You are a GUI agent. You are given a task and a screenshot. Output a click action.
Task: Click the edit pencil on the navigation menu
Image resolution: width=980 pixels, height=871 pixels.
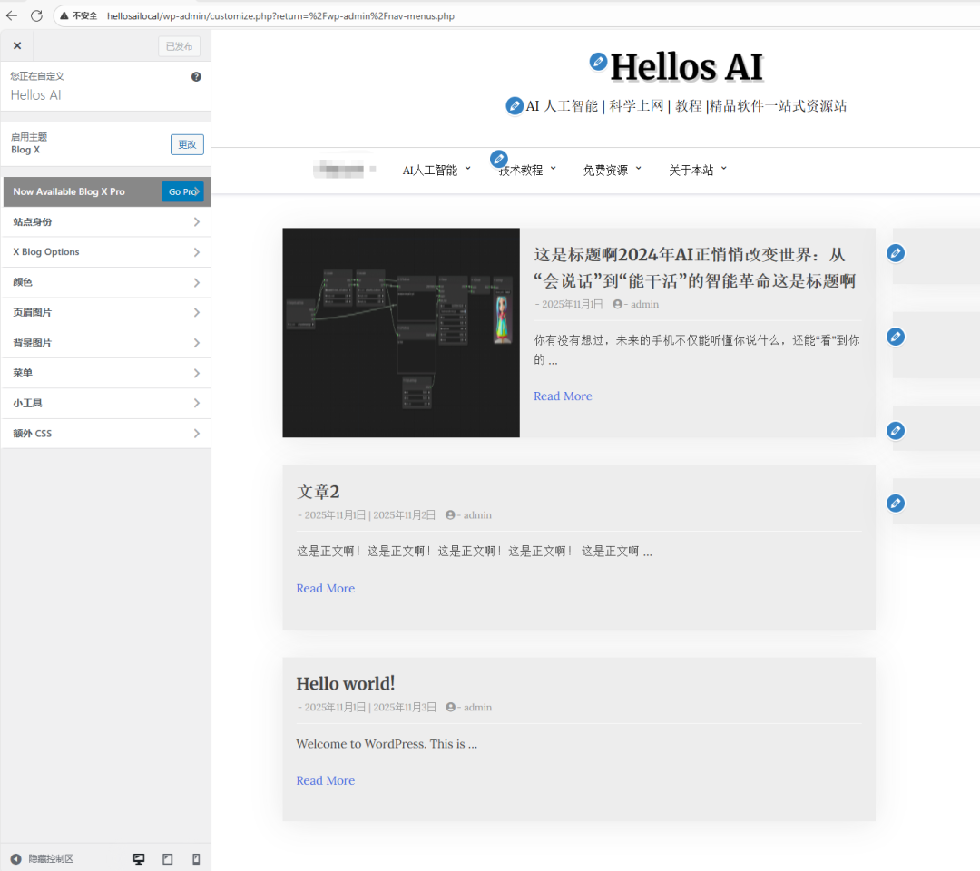pyautogui.click(x=498, y=159)
